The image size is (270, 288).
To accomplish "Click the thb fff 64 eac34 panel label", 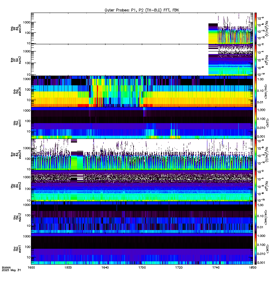I will click(x=16, y=28).
